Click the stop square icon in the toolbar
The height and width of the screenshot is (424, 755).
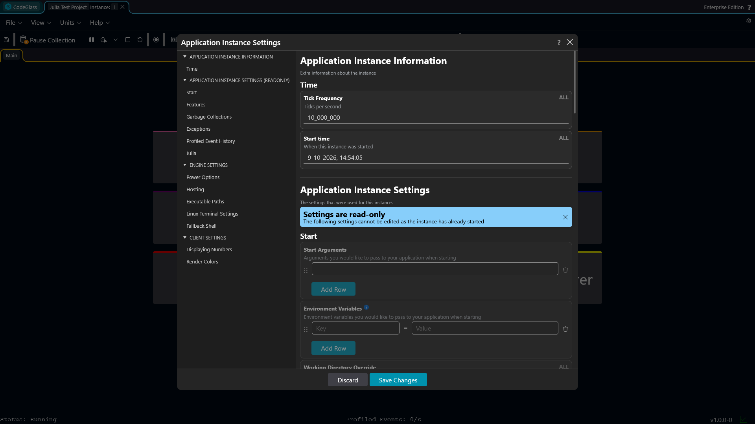pyautogui.click(x=128, y=40)
